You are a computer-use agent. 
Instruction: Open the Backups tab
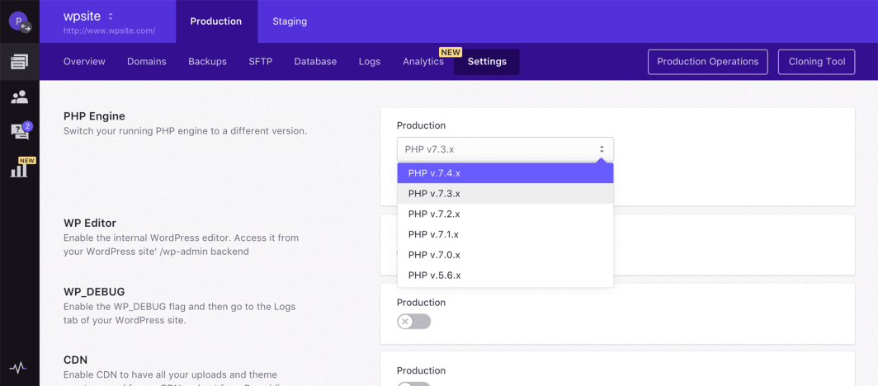[207, 62]
